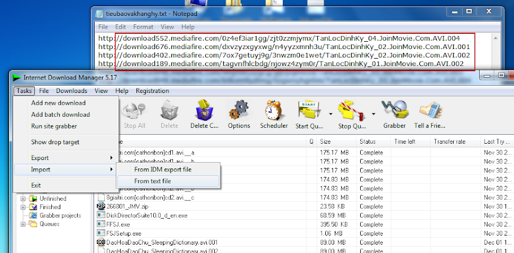Click the 23.58 KB size cell
The width and height of the screenshot is (514, 253).
333,206
